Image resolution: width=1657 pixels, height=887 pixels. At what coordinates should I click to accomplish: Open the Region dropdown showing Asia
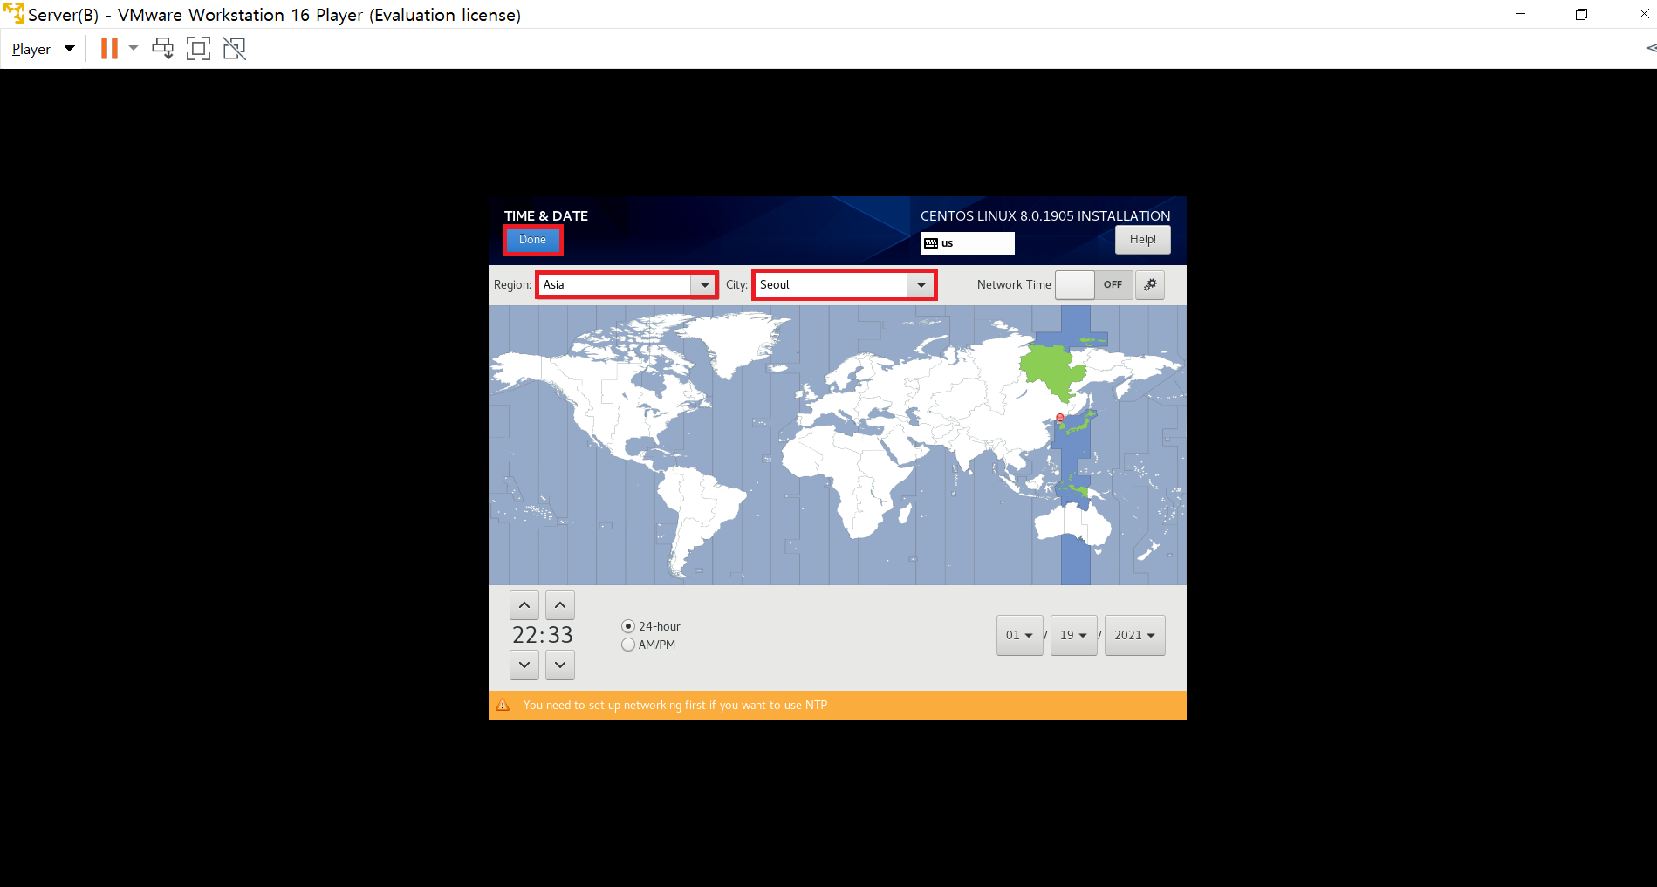(704, 285)
